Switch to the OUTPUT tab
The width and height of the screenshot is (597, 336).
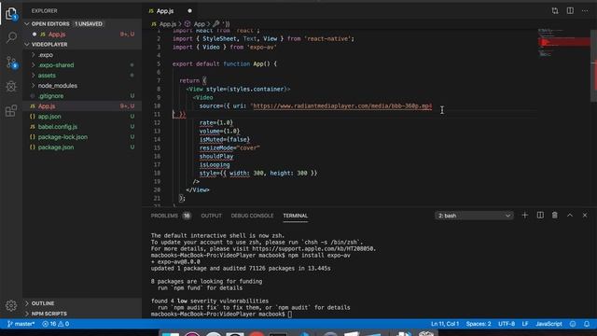coord(212,216)
